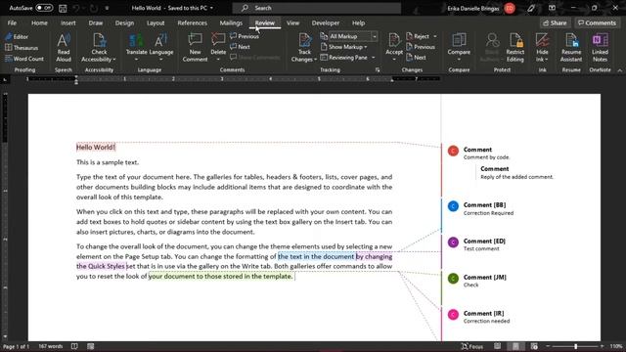This screenshot has height=352, width=626.
Task: Jump to Next change
Action: [x=416, y=58]
